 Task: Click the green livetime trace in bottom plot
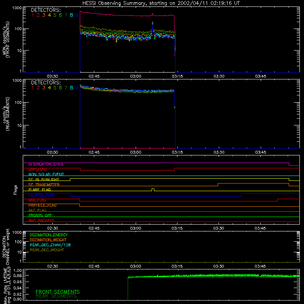coord(213,276)
